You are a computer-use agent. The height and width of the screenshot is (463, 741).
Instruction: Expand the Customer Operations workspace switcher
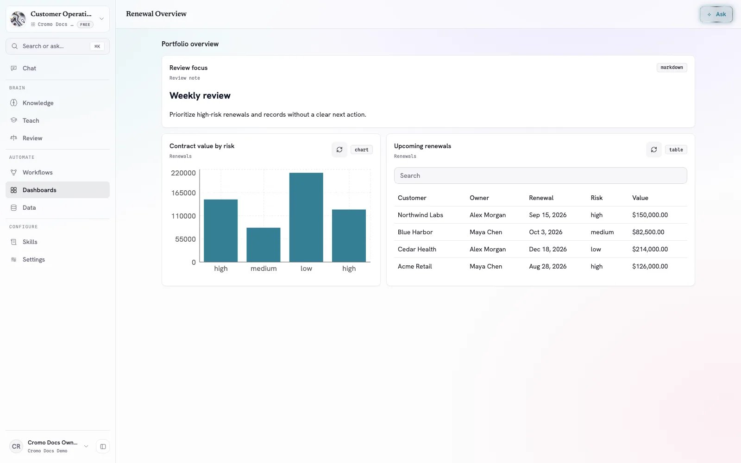tap(57, 19)
